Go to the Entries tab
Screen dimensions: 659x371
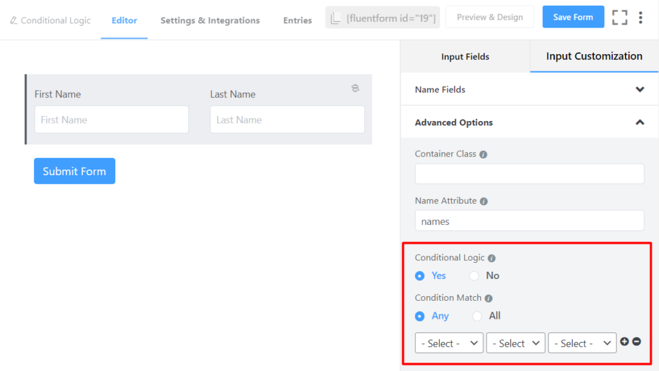[x=297, y=20]
